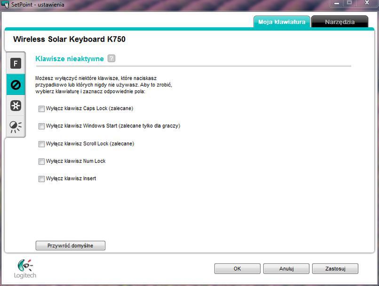
Task: Enable the disable Caps Lock checkbox
Action: click(41, 109)
